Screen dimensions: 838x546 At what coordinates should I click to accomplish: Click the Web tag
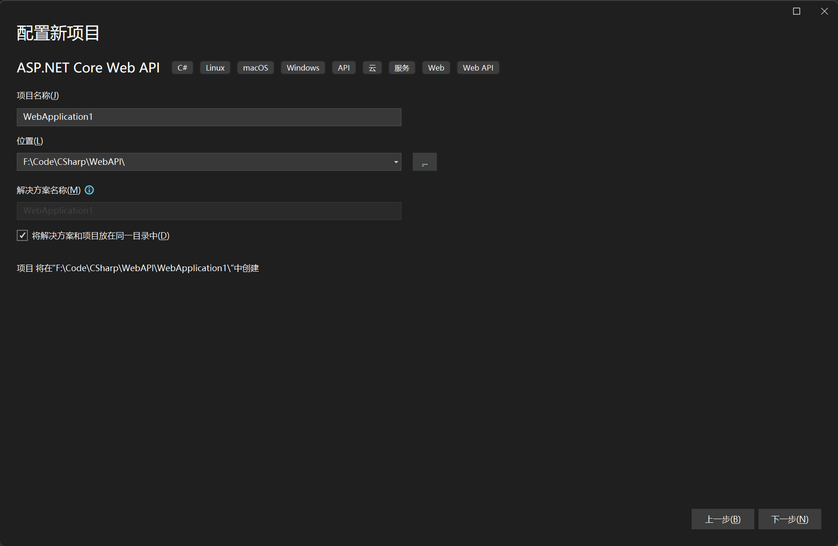tap(436, 68)
